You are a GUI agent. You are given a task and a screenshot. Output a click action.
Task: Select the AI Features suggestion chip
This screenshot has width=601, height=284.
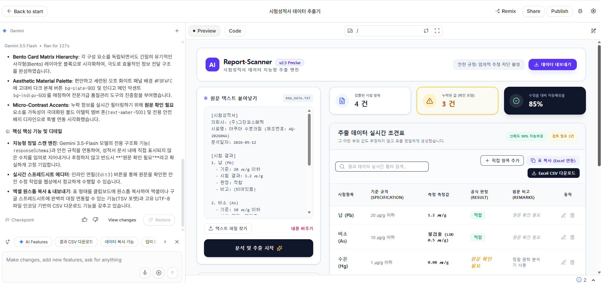[x=33, y=242]
